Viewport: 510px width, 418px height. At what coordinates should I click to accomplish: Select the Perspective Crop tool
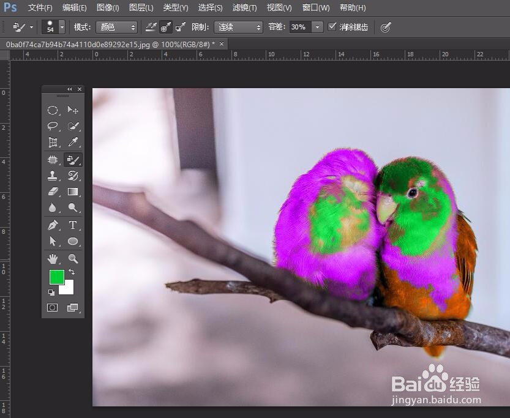pos(53,142)
